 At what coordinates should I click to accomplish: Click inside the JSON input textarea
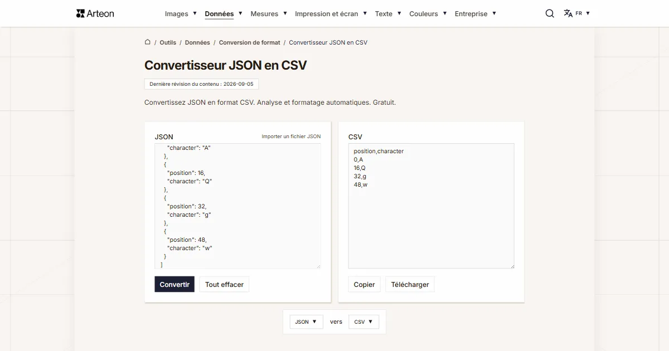[x=237, y=206]
